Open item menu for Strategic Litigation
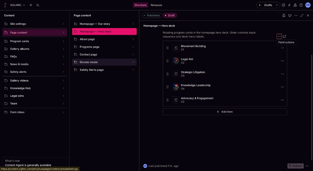 click(282, 74)
